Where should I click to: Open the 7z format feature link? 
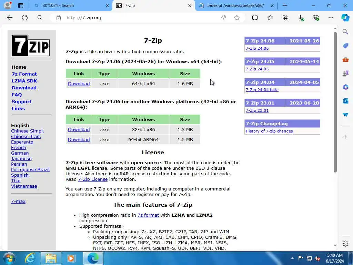[x=148, y=215]
